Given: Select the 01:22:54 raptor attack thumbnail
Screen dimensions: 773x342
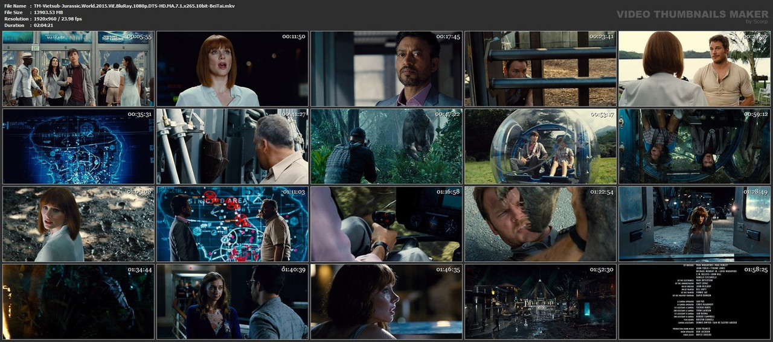Looking at the screenshot, I should click(540, 224).
